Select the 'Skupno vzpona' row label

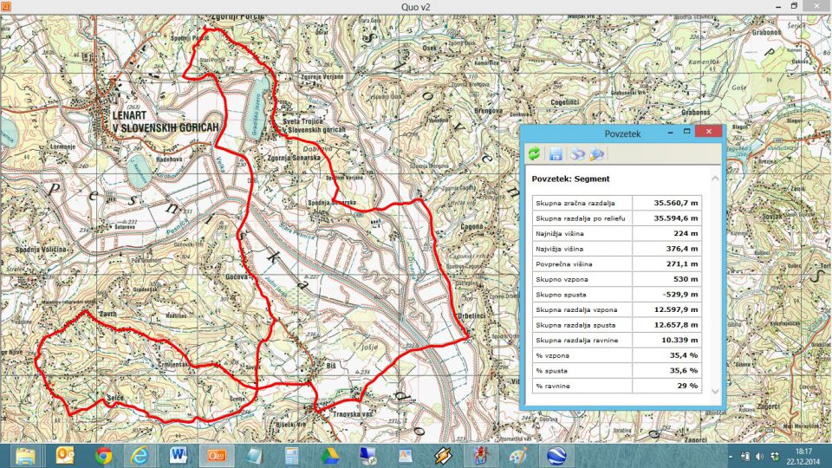point(562,279)
